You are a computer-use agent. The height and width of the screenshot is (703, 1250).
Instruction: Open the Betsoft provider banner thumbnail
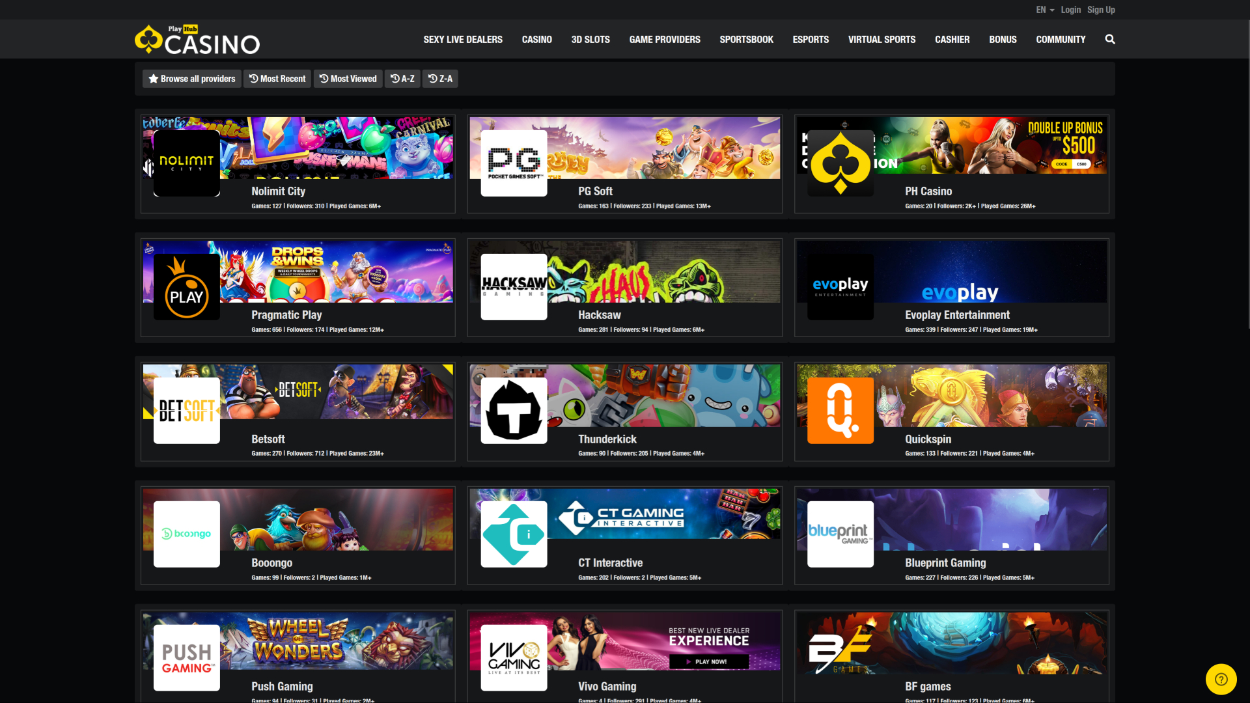(x=186, y=410)
